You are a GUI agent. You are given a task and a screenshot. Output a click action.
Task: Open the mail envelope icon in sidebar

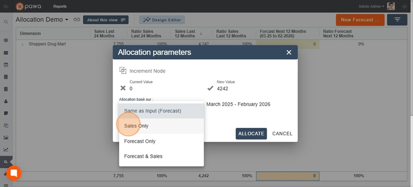click(x=6, y=53)
